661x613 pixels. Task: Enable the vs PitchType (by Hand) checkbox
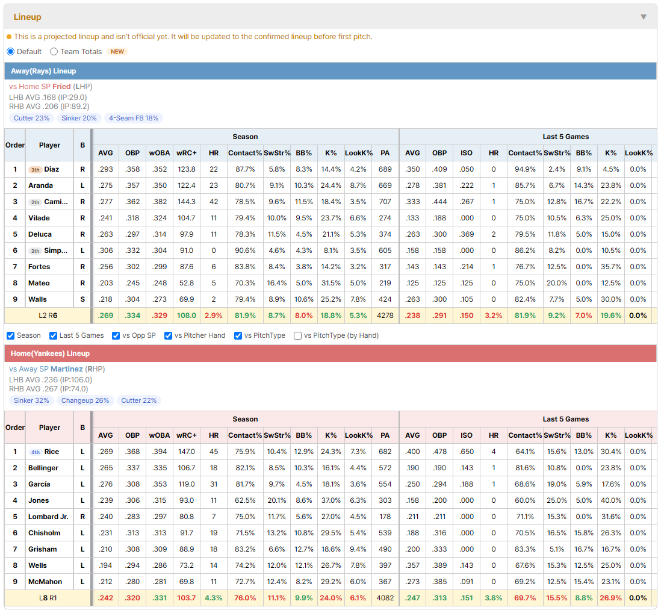[297, 335]
